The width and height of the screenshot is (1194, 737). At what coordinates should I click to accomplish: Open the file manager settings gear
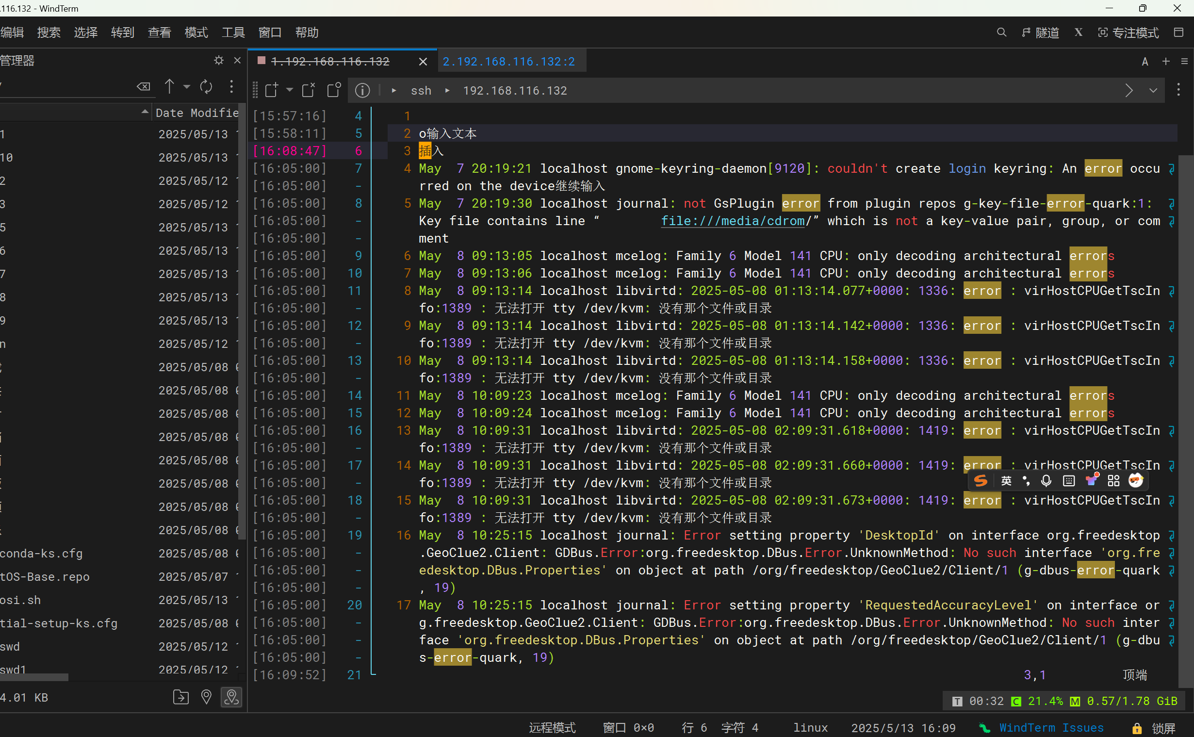tap(219, 61)
